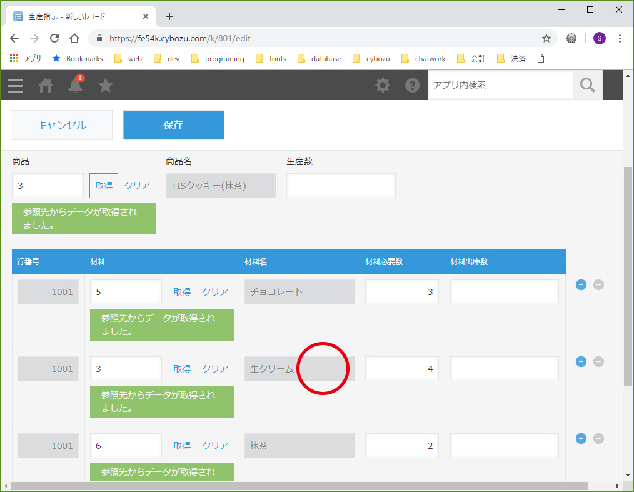Open the kintone hamburger menu
This screenshot has width=634, height=492.
(16, 86)
